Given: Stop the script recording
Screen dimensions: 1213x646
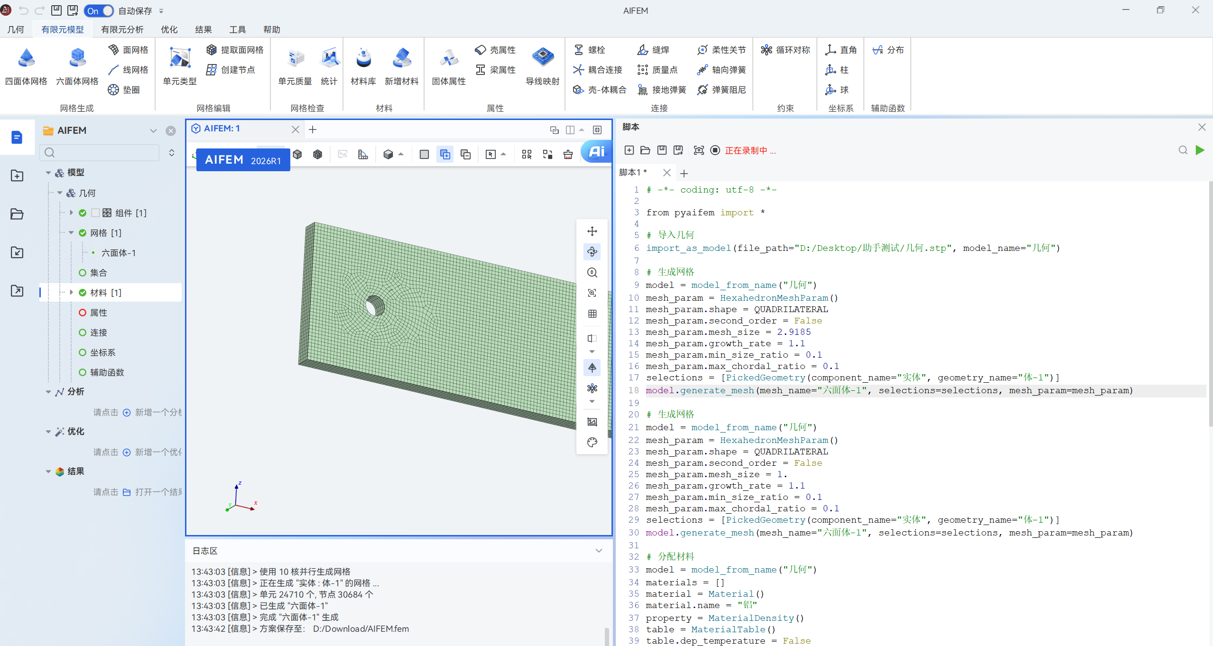Looking at the screenshot, I should point(715,150).
